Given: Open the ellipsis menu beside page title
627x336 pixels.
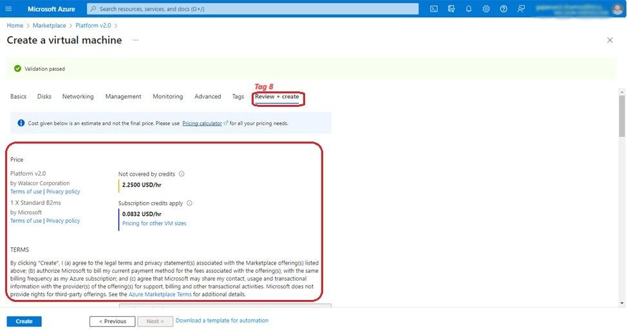Looking at the screenshot, I should pos(136,40).
